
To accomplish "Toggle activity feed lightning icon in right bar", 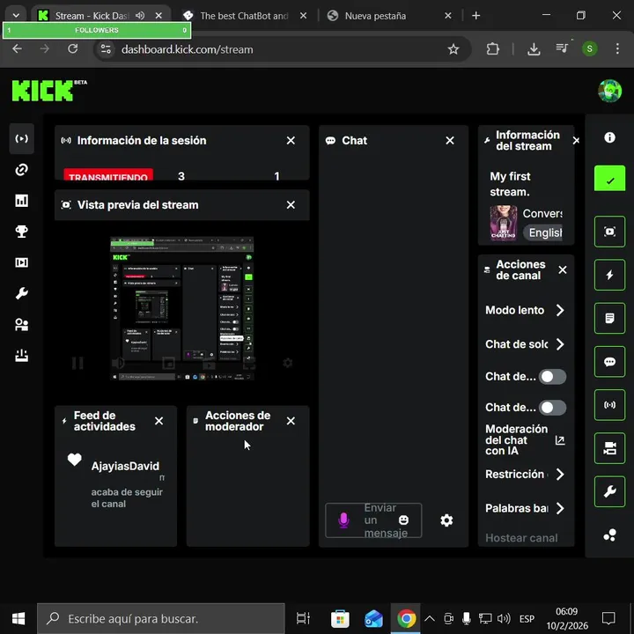I will pyautogui.click(x=609, y=275).
